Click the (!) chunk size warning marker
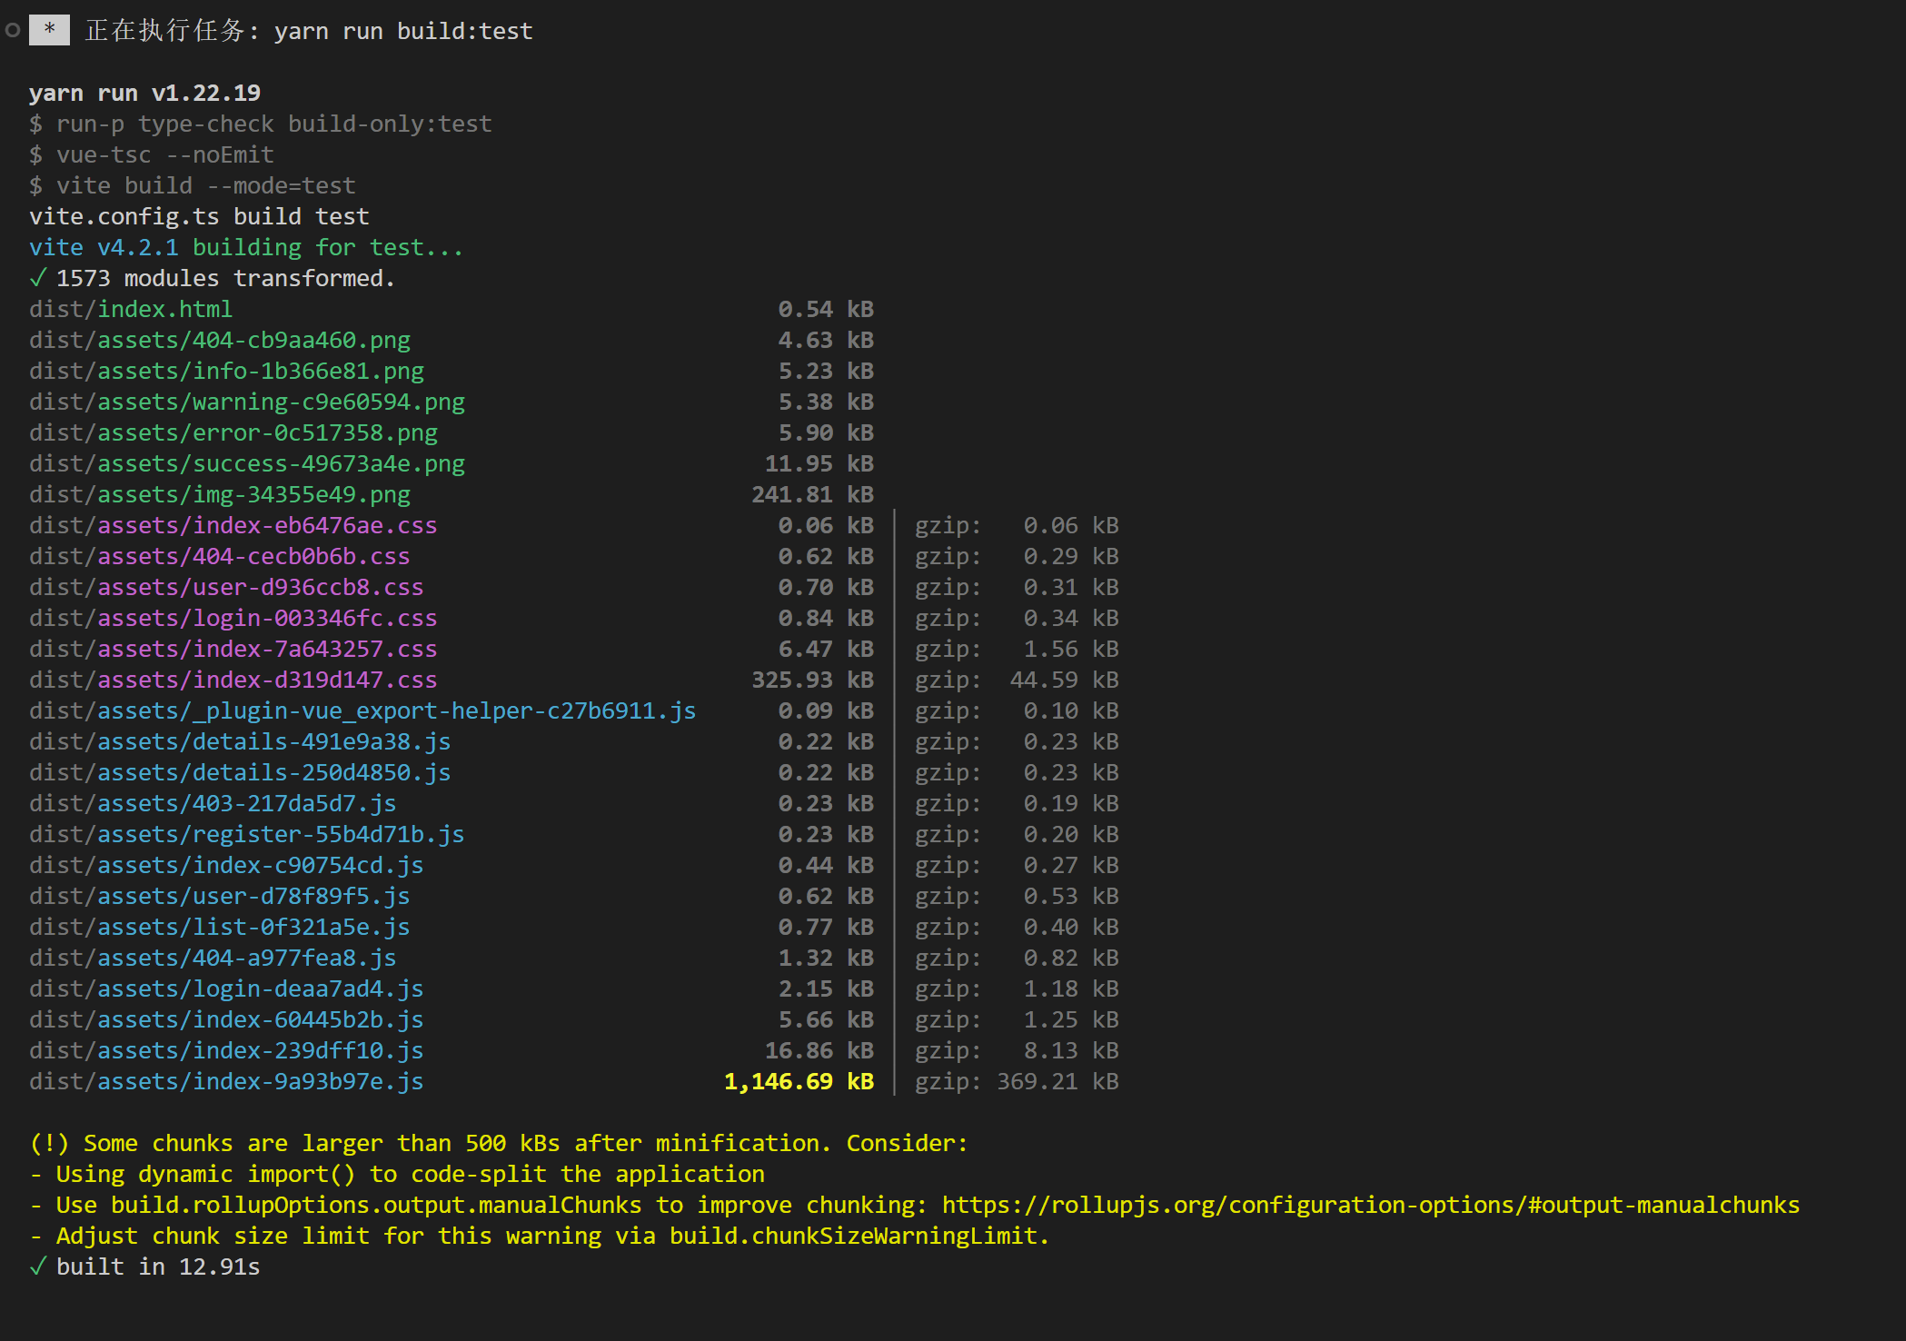 (48, 1143)
